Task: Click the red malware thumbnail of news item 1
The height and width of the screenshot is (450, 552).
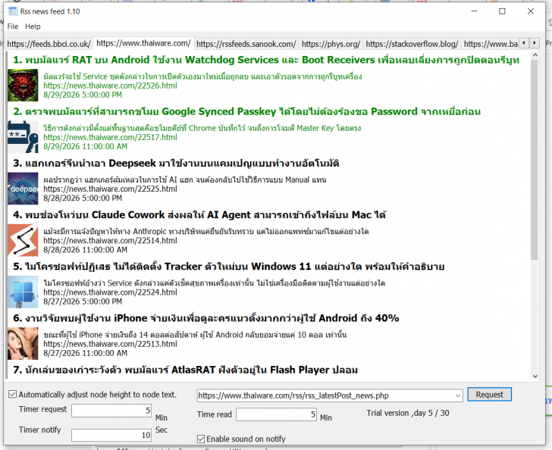Action: [x=23, y=86]
